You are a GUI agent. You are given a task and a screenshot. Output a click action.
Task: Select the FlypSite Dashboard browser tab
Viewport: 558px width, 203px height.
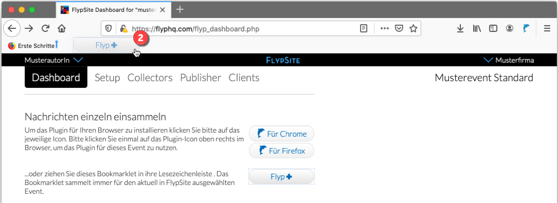(x=113, y=10)
